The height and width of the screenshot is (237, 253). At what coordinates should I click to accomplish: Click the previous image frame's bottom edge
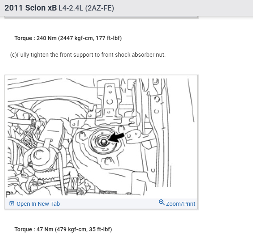[x=102, y=17]
